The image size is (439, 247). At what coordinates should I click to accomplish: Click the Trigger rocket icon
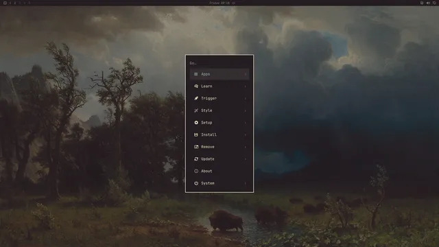196,98
